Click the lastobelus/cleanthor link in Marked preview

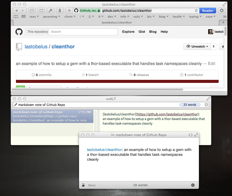pos(104,150)
